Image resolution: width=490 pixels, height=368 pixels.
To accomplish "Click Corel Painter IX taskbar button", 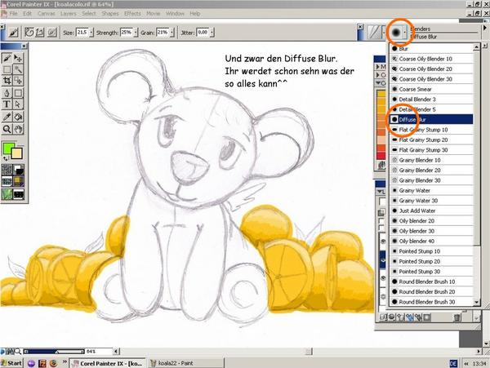I will coord(107,363).
